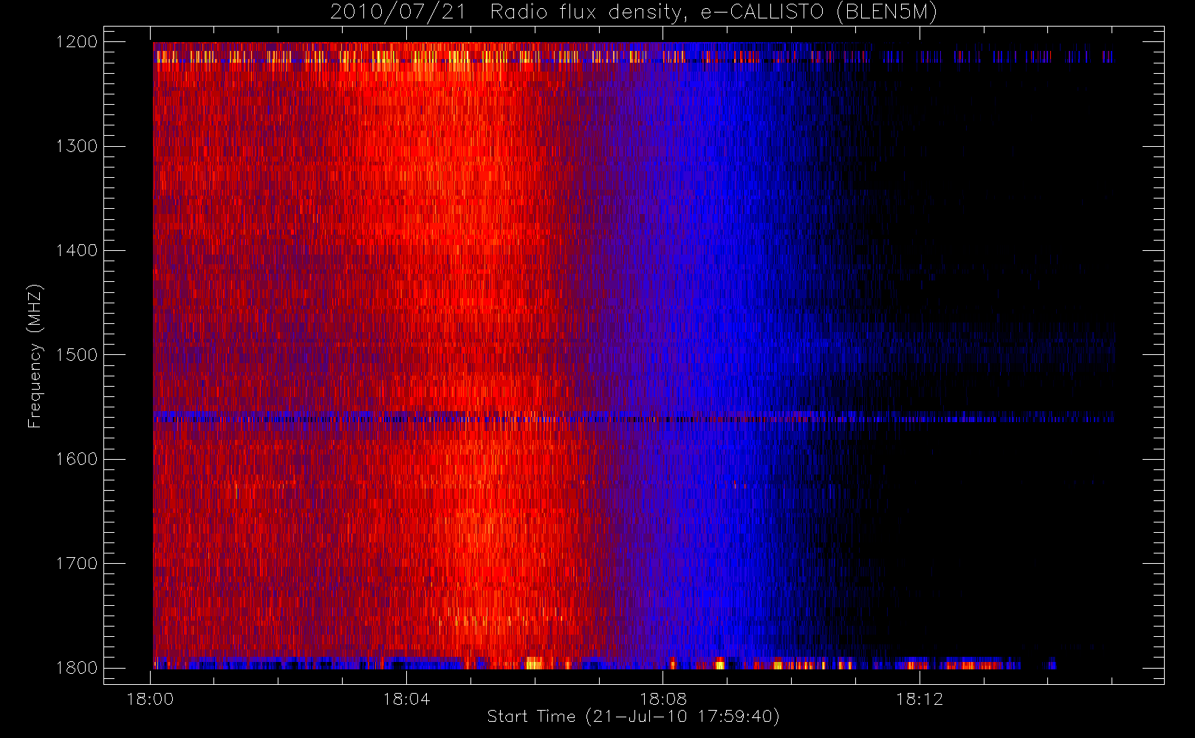The image size is (1195, 738).
Task: Click the 1200 frequency tick label
Action: (x=77, y=42)
